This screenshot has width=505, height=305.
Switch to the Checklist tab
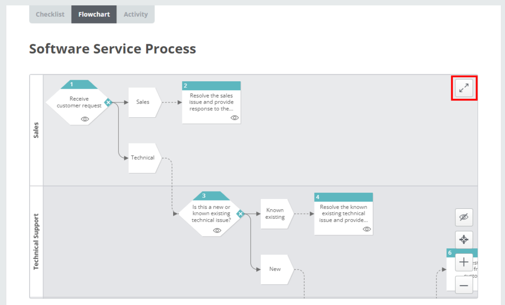coord(50,14)
